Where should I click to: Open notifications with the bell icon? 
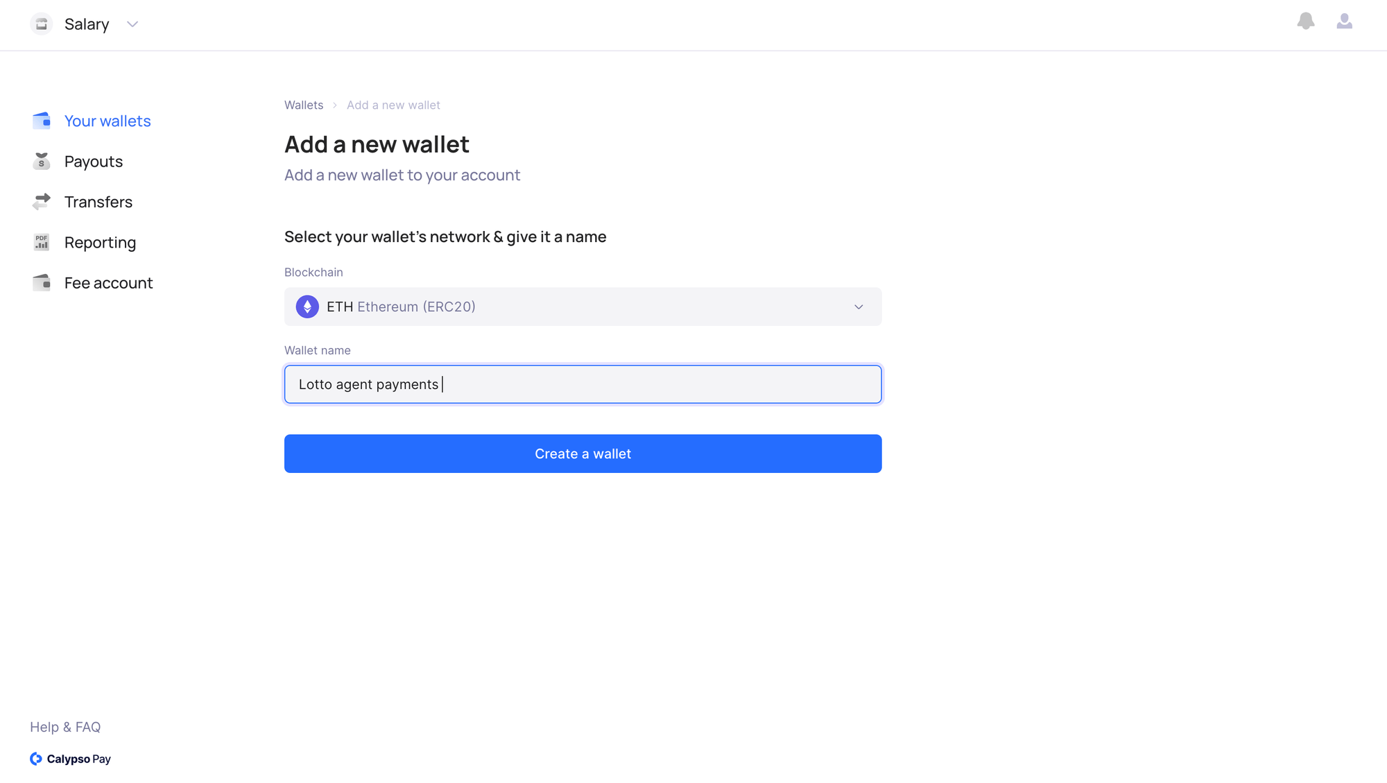point(1306,22)
